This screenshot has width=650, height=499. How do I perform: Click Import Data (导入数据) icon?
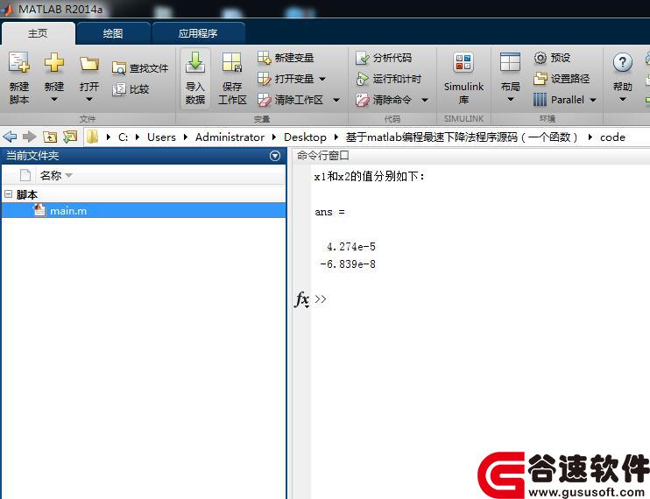195,62
